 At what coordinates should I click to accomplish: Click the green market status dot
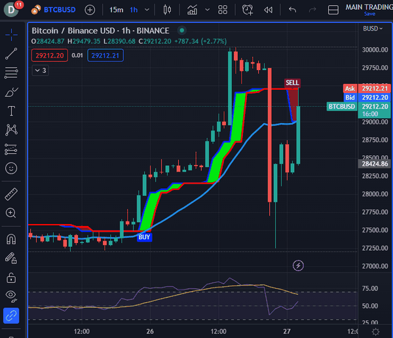[x=182, y=31]
